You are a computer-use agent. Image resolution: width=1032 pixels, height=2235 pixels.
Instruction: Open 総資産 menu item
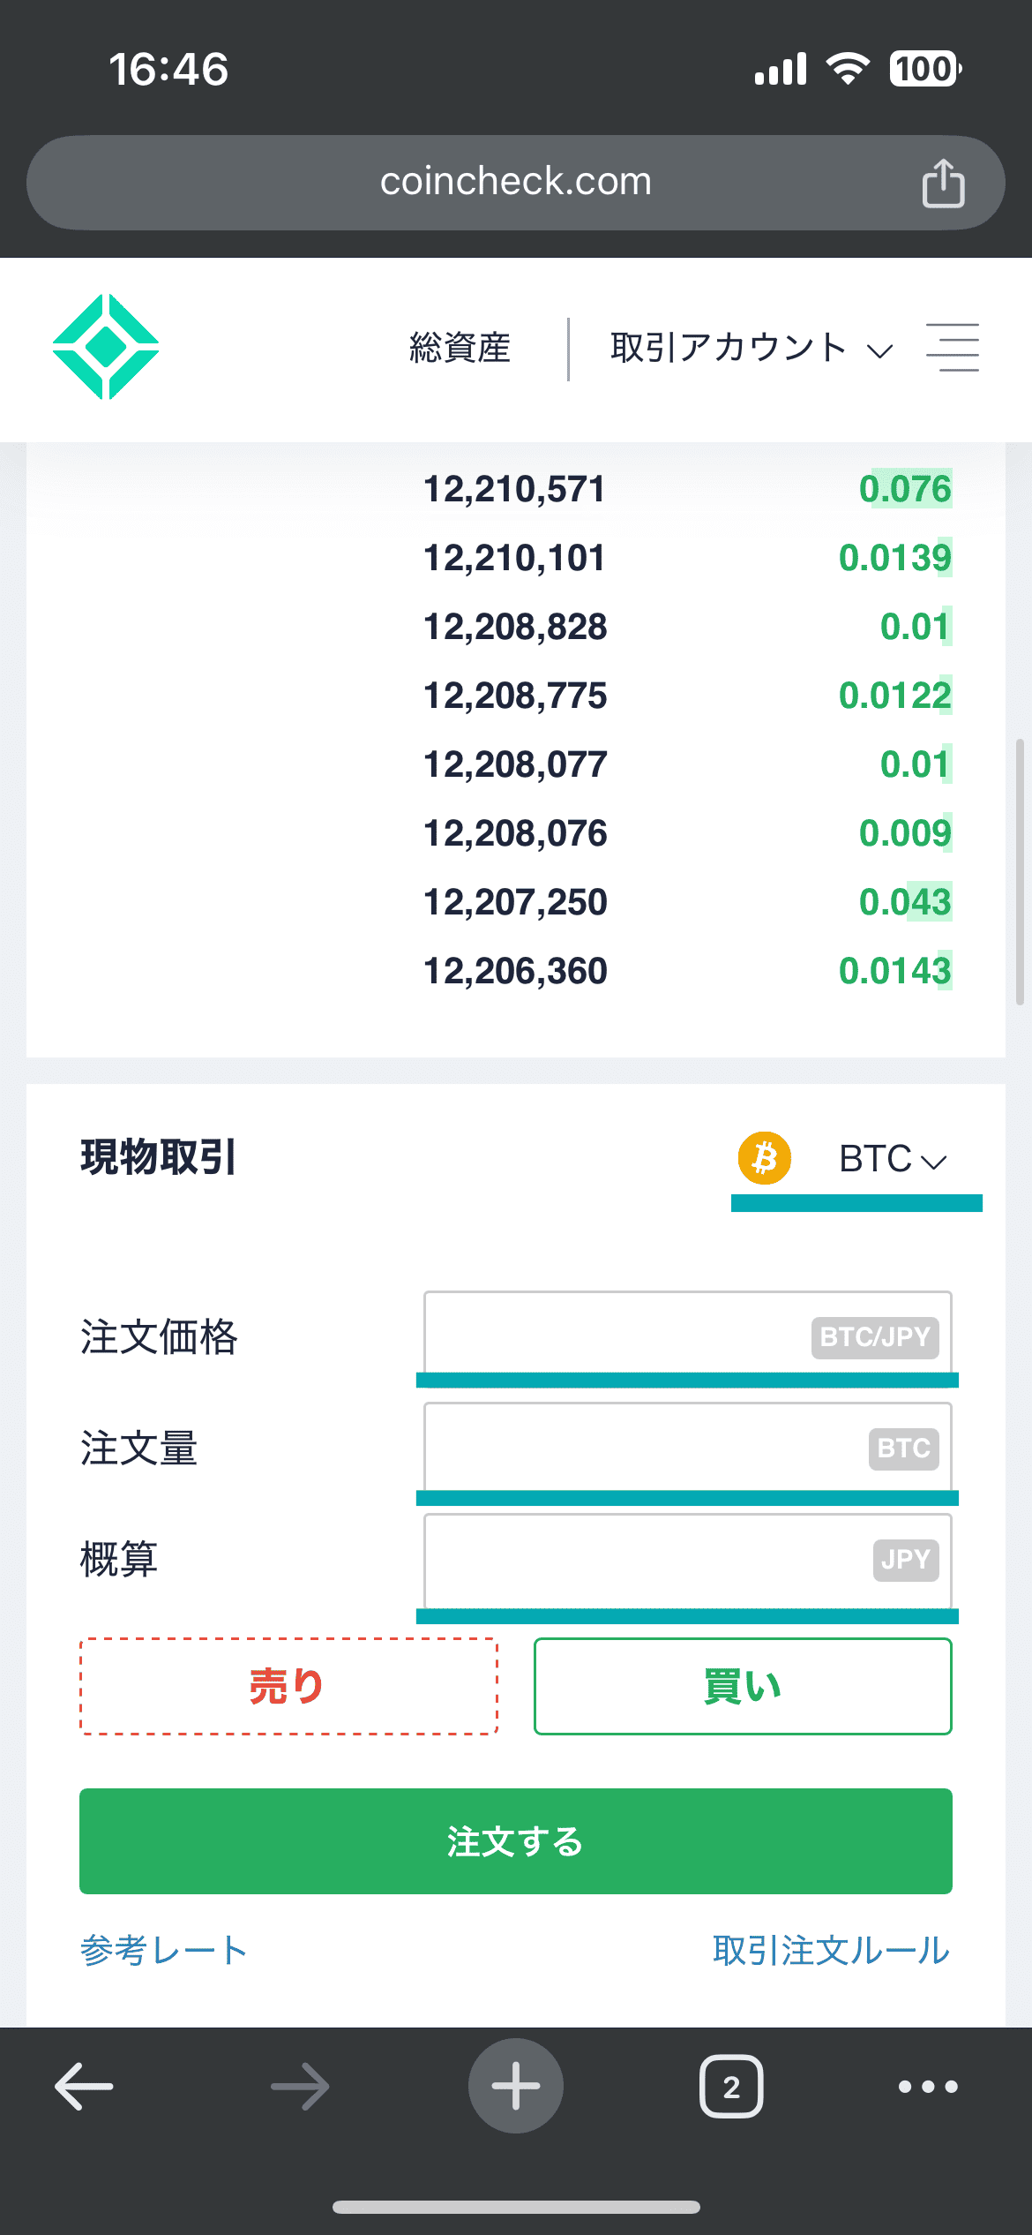coord(460,349)
